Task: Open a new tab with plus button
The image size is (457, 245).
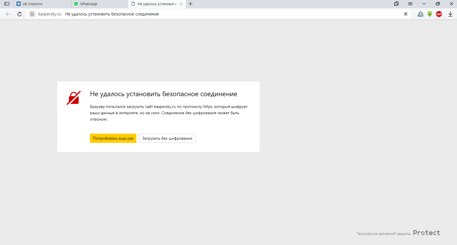Action: tap(191, 4)
